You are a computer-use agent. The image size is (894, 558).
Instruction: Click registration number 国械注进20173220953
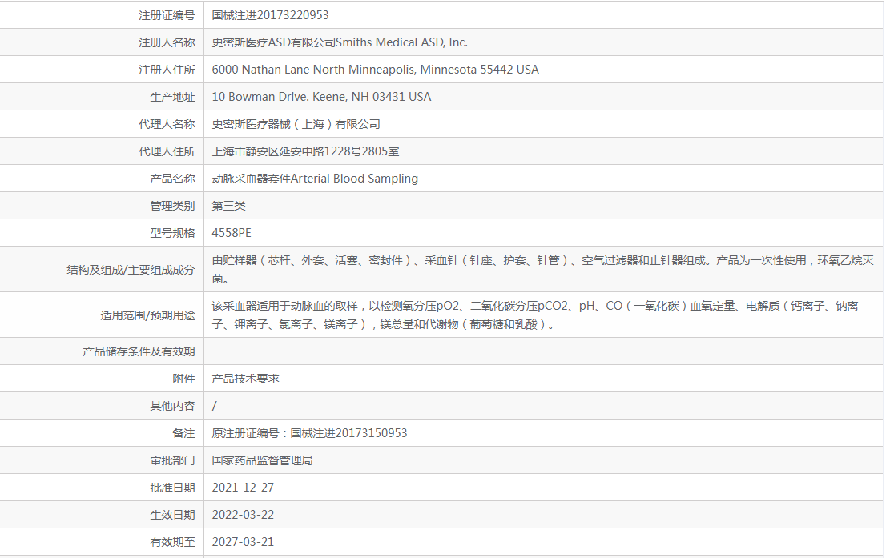[x=270, y=15]
